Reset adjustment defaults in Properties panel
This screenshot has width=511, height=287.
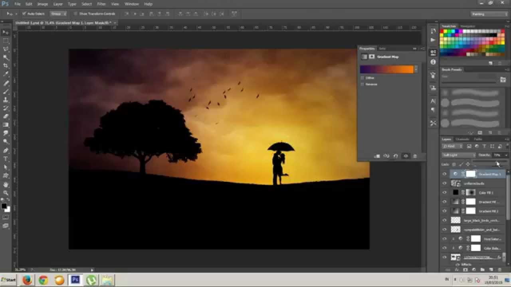click(x=396, y=156)
